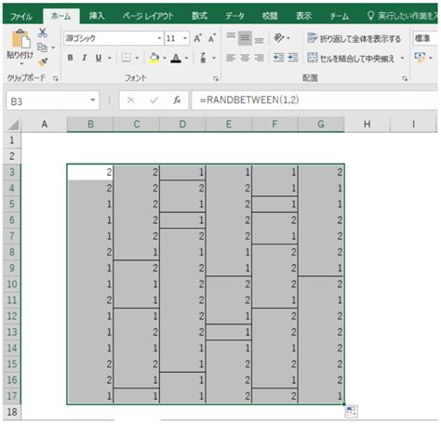Open the ファイル tab

[x=21, y=16]
